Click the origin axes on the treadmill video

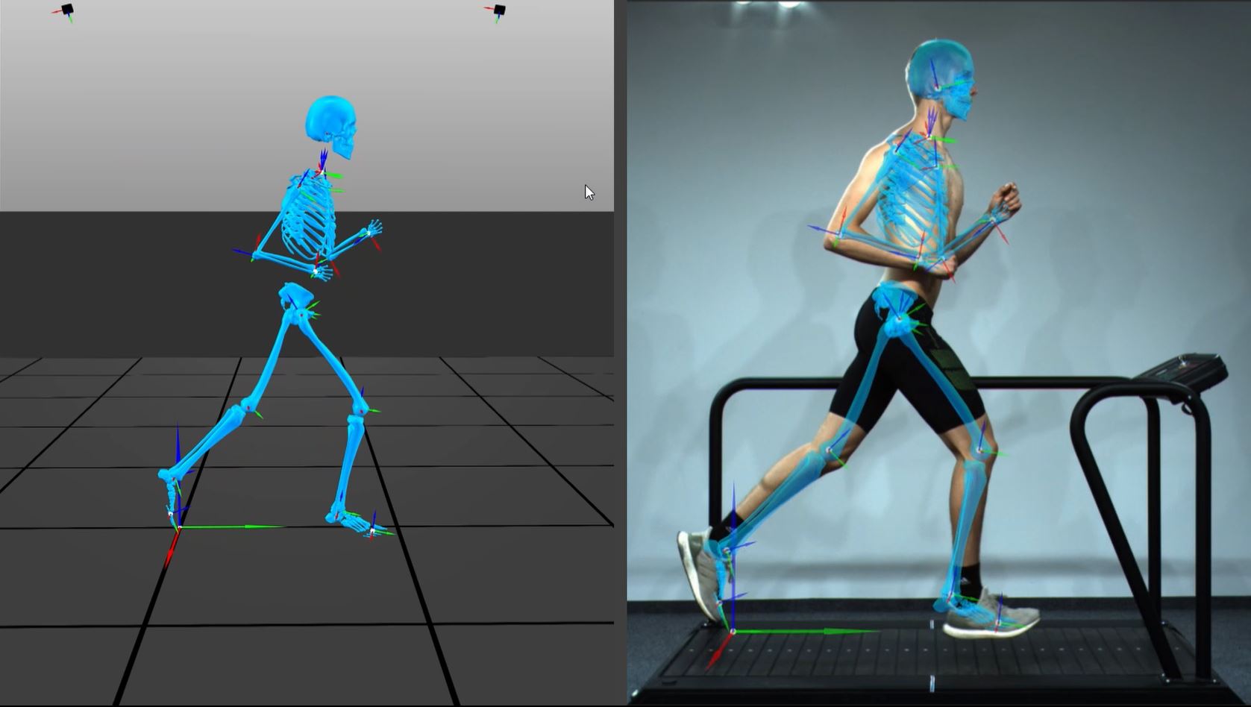pos(733,632)
